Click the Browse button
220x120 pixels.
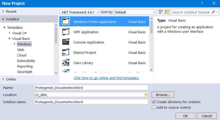(163, 95)
